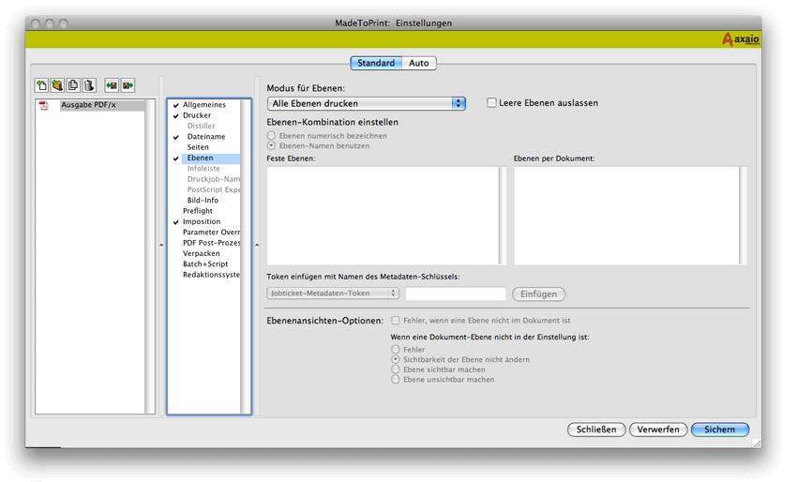This screenshot has height=482, width=797.
Task: Click the Sichern button
Action: pos(720,429)
